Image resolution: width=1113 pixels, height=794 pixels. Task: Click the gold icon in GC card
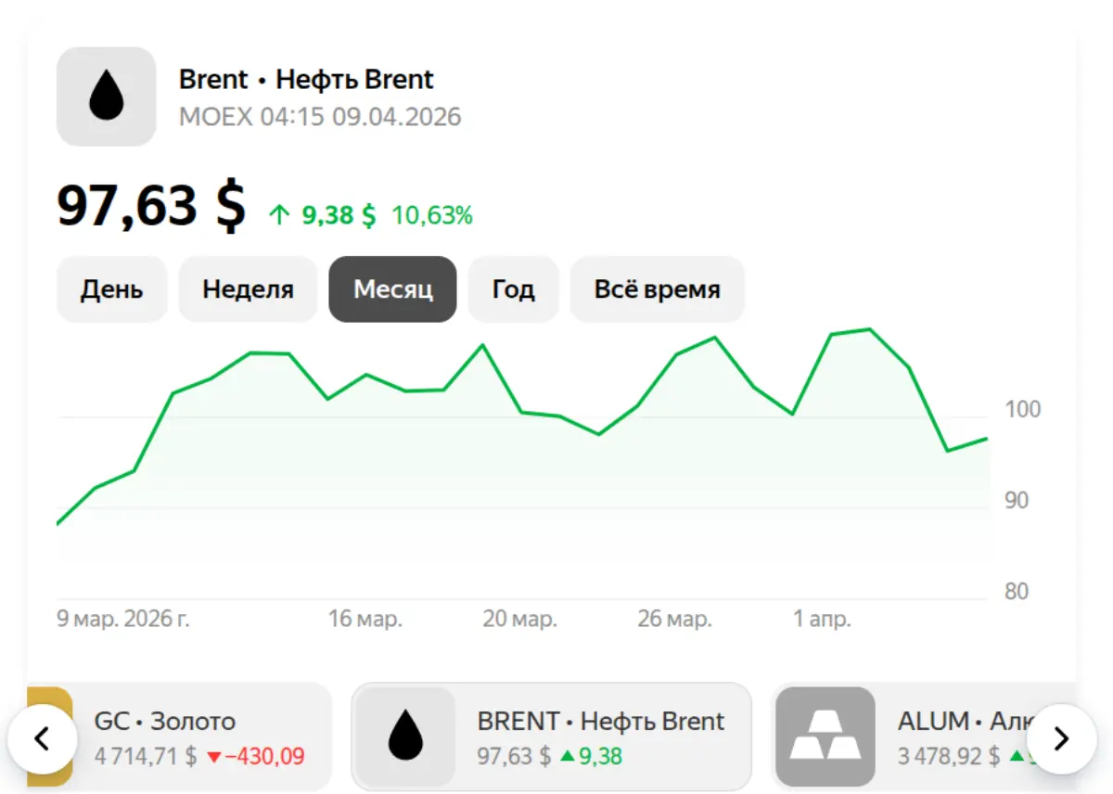[x=50, y=736]
